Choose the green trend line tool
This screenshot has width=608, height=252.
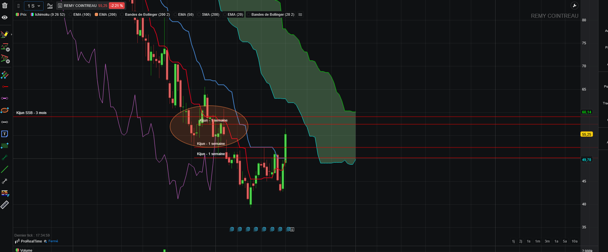click(5, 169)
